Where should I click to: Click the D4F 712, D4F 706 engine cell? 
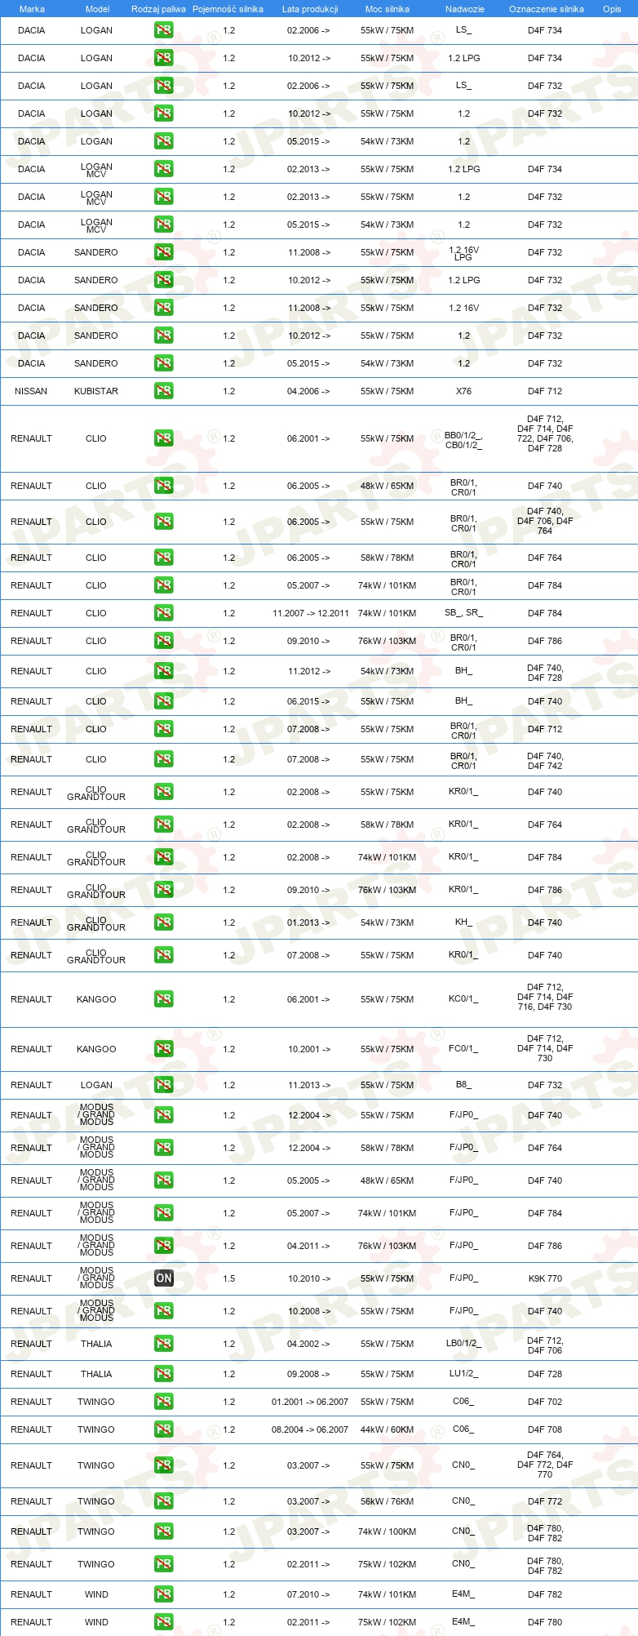click(545, 1345)
